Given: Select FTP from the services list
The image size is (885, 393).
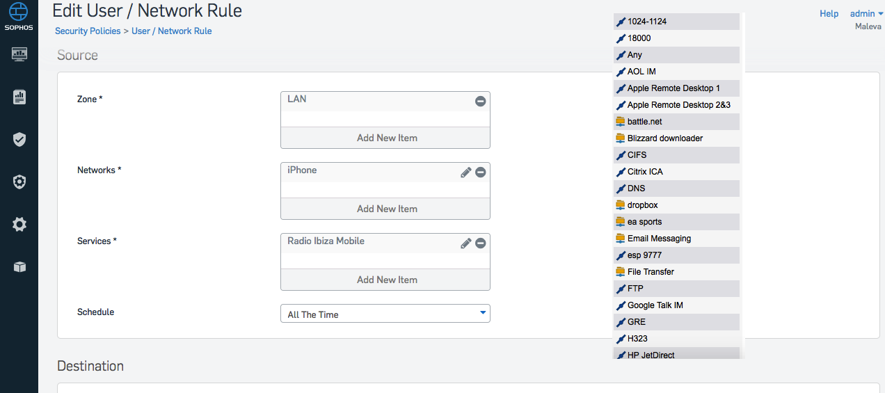Looking at the screenshot, I should coord(676,289).
